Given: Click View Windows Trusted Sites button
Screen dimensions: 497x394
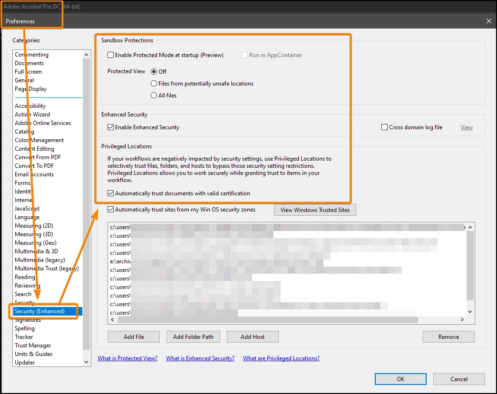Looking at the screenshot, I should pyautogui.click(x=315, y=210).
